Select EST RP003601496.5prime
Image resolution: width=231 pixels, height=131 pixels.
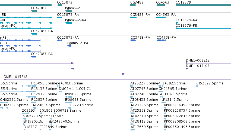pos(182,127)
